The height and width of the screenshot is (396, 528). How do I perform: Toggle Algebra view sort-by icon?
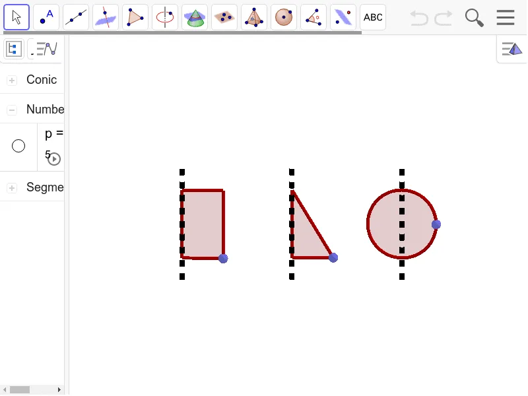coord(14,49)
